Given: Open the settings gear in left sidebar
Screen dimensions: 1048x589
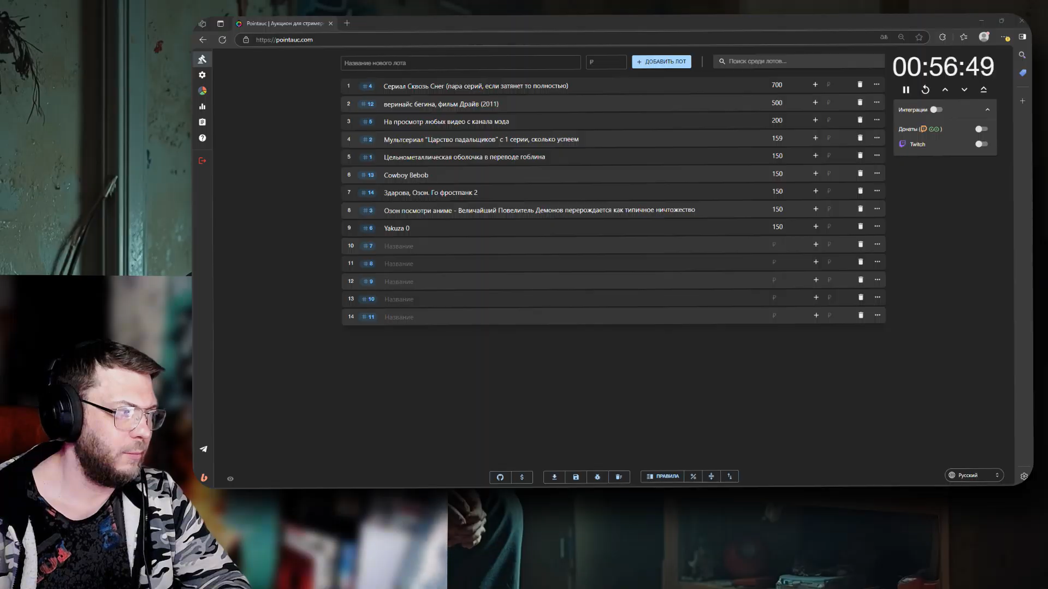Looking at the screenshot, I should (x=202, y=75).
